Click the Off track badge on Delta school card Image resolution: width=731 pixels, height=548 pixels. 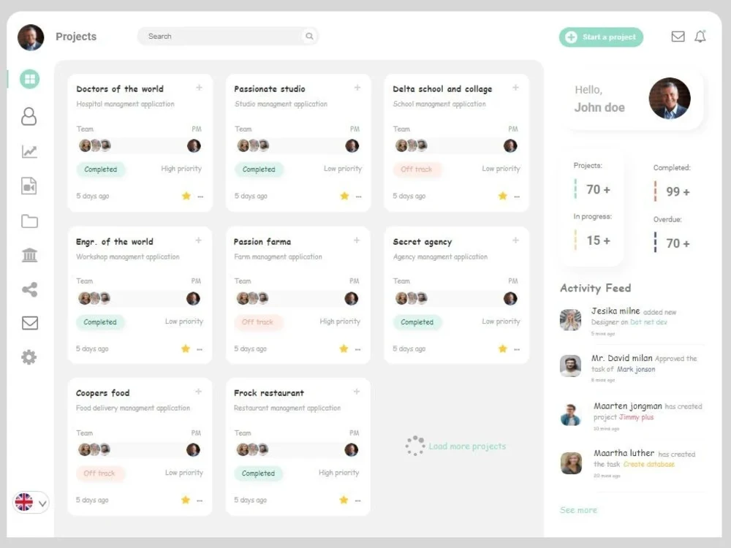click(x=417, y=170)
